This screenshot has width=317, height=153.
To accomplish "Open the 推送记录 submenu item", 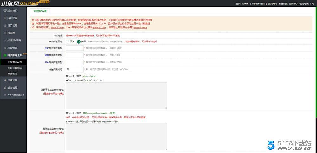I will coord(12,73).
